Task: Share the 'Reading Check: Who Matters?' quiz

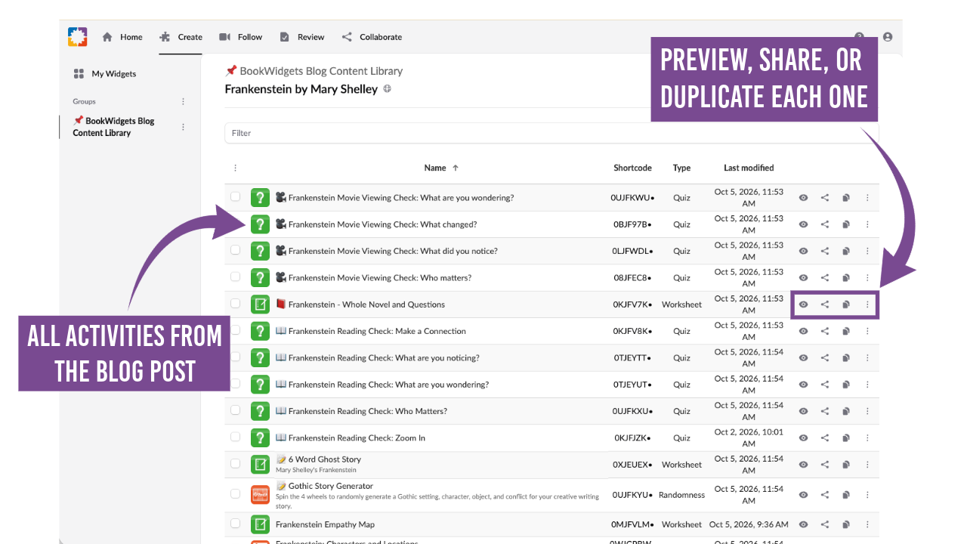Action: 825,412
